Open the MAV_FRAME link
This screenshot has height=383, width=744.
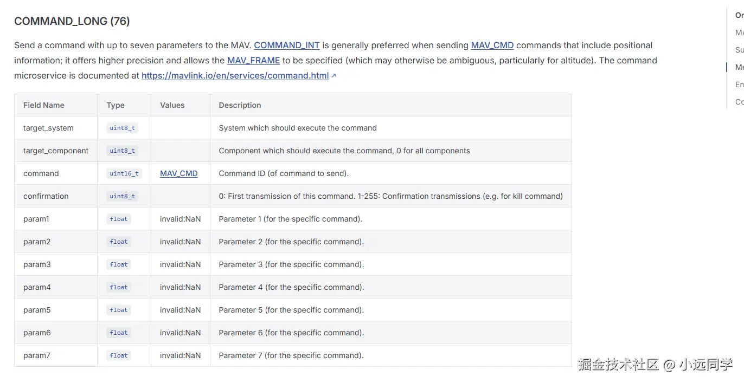click(253, 61)
